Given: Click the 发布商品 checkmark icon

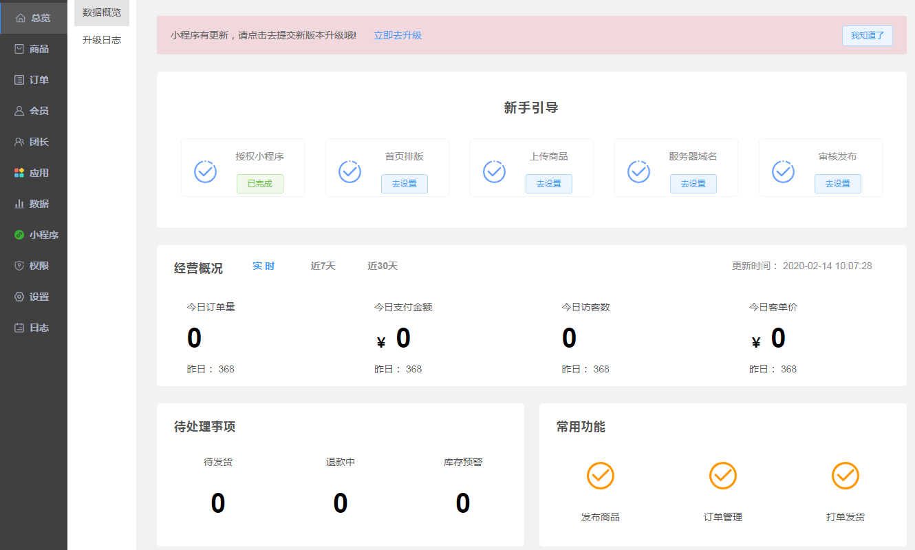Looking at the screenshot, I should (x=600, y=476).
